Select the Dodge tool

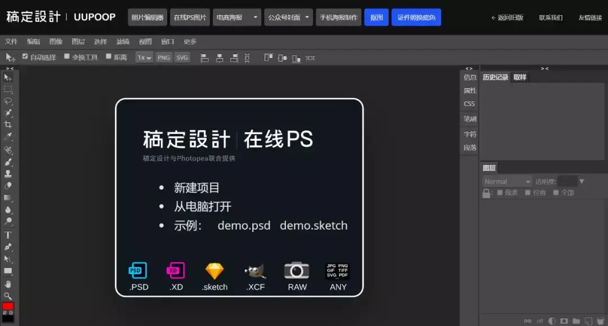[x=8, y=222]
